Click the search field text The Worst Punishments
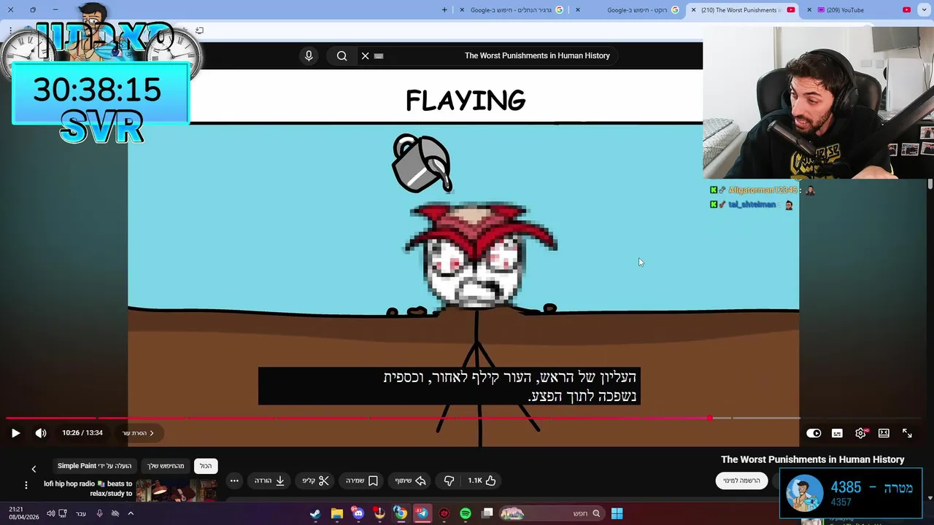Viewport: 934px width, 525px height. (x=537, y=55)
